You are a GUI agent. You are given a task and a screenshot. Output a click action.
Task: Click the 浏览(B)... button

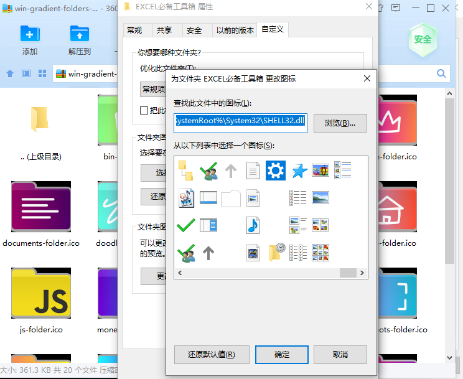coord(340,123)
